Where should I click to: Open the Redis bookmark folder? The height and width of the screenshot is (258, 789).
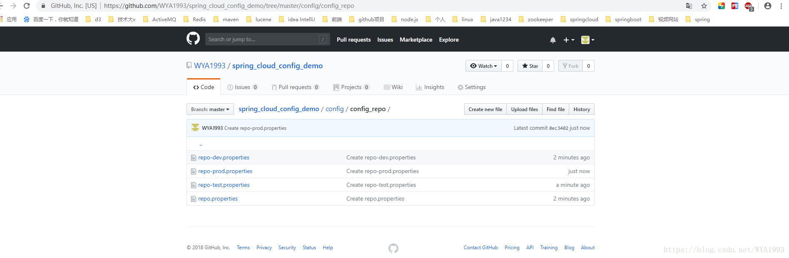pyautogui.click(x=195, y=19)
